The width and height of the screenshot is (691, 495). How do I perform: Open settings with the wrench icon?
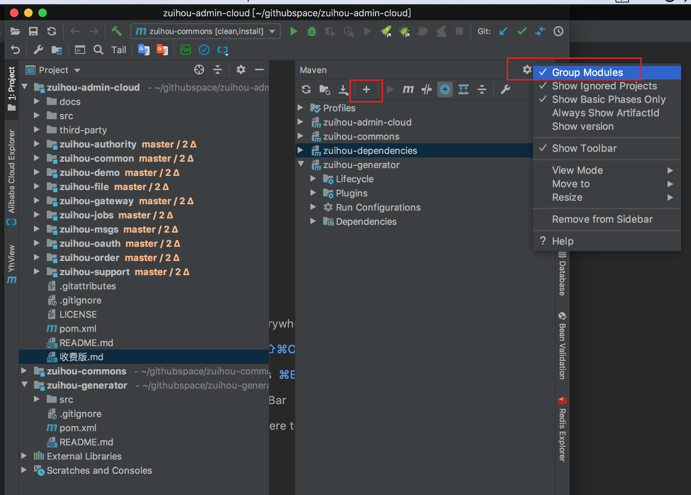(38, 50)
